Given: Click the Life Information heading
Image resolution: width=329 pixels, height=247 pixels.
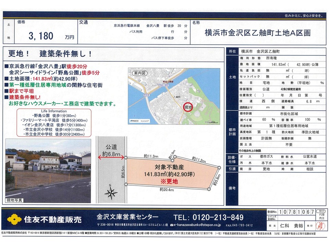Looking at the screenshot, I should [54, 111].
